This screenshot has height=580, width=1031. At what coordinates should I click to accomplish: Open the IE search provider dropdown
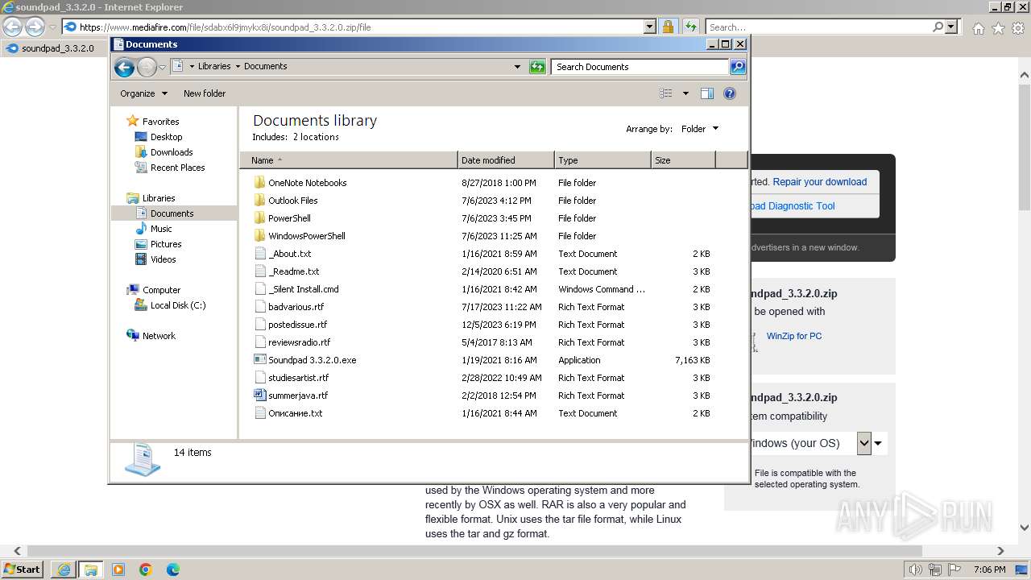coord(952,27)
